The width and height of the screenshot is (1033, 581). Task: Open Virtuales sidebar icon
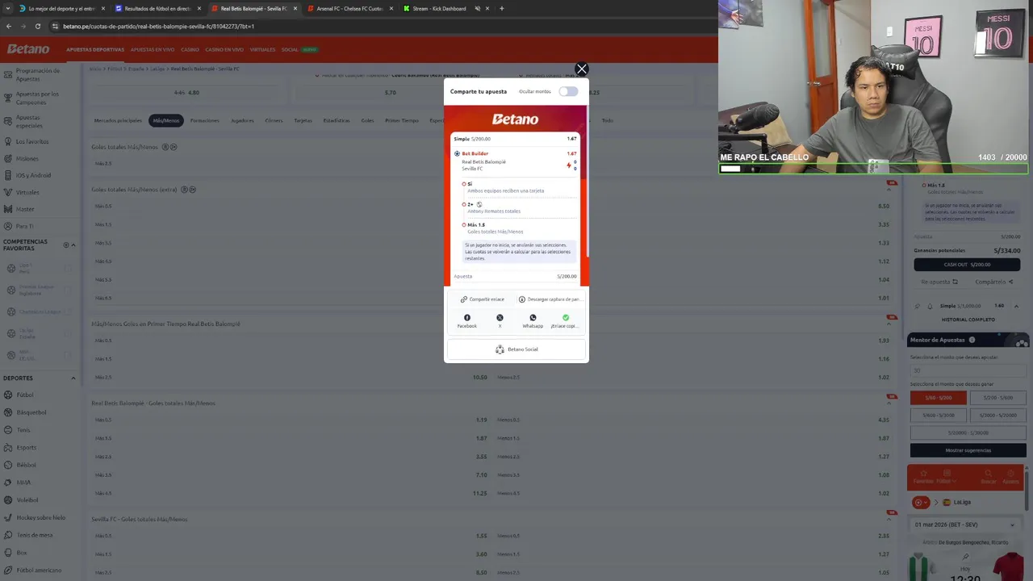[8, 192]
